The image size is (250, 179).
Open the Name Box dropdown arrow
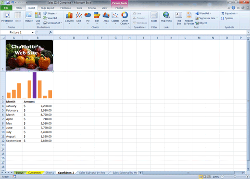coord(33,32)
